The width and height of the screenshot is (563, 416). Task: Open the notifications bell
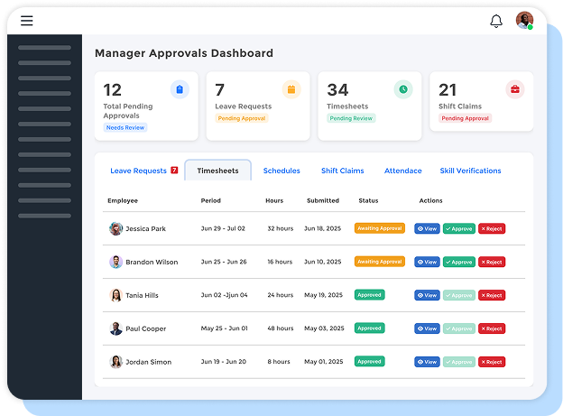pos(496,21)
